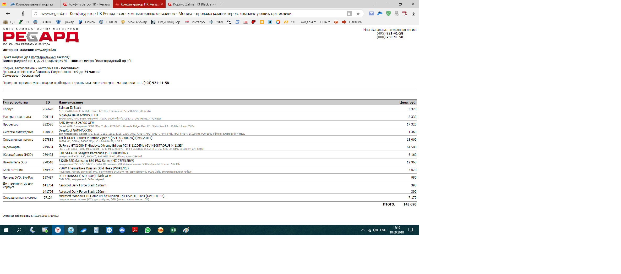The width and height of the screenshot is (621, 274).
Task: Click the system volume speaker icon
Action: tap(375, 230)
